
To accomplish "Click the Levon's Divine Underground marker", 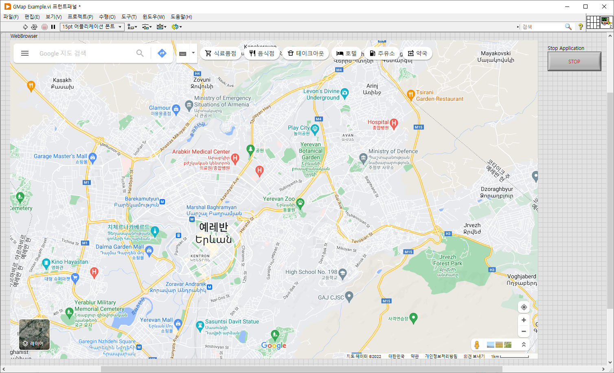I will click(345, 93).
